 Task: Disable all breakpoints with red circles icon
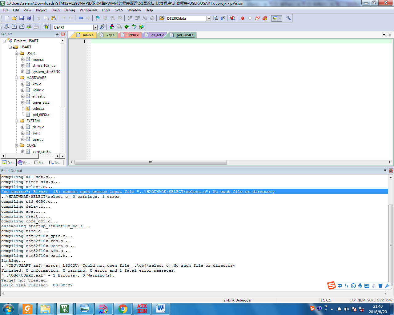click(x=257, y=18)
